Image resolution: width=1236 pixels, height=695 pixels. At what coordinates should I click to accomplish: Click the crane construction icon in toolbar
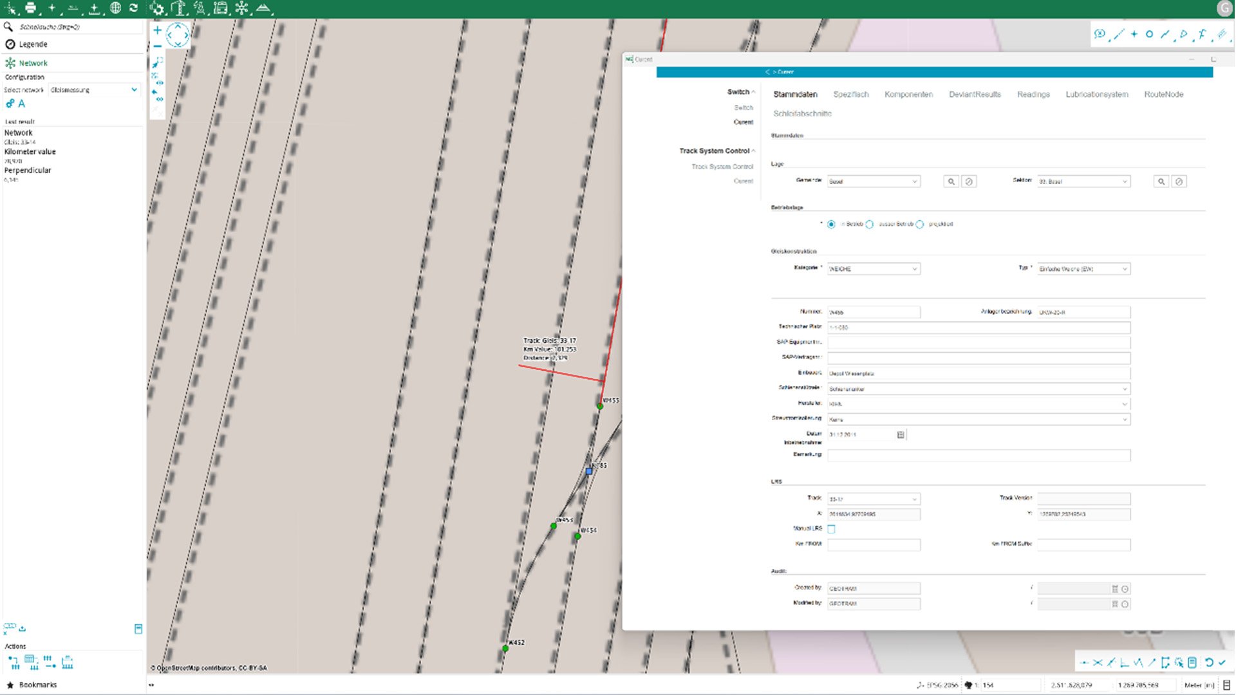(x=178, y=8)
